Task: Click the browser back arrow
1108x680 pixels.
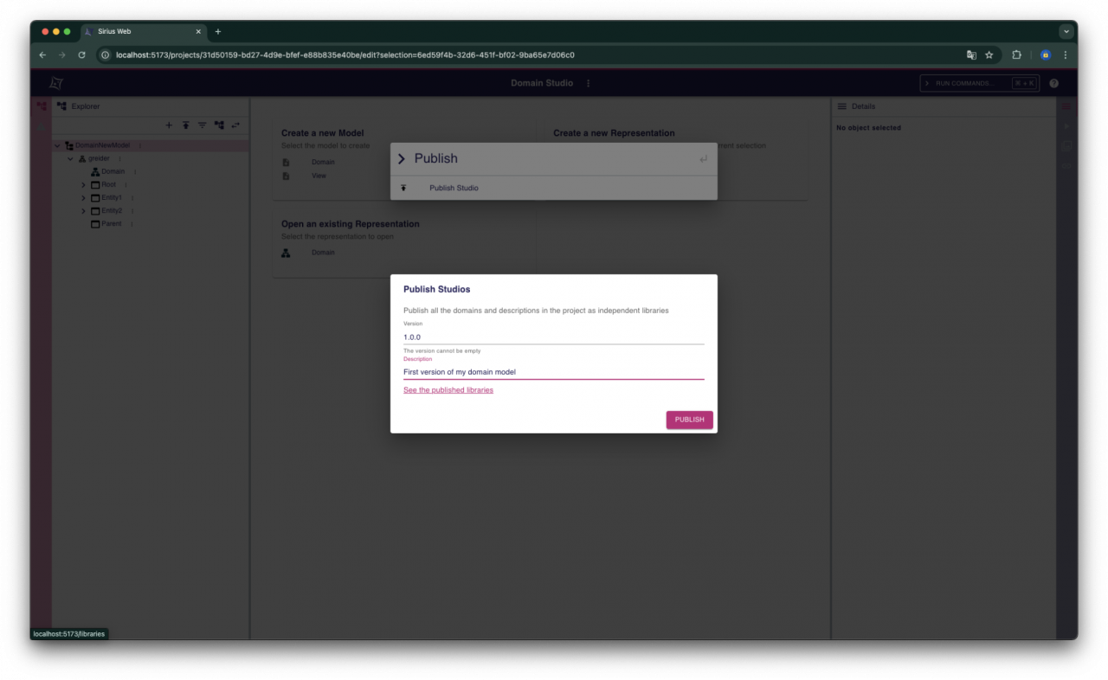Action: [42, 55]
